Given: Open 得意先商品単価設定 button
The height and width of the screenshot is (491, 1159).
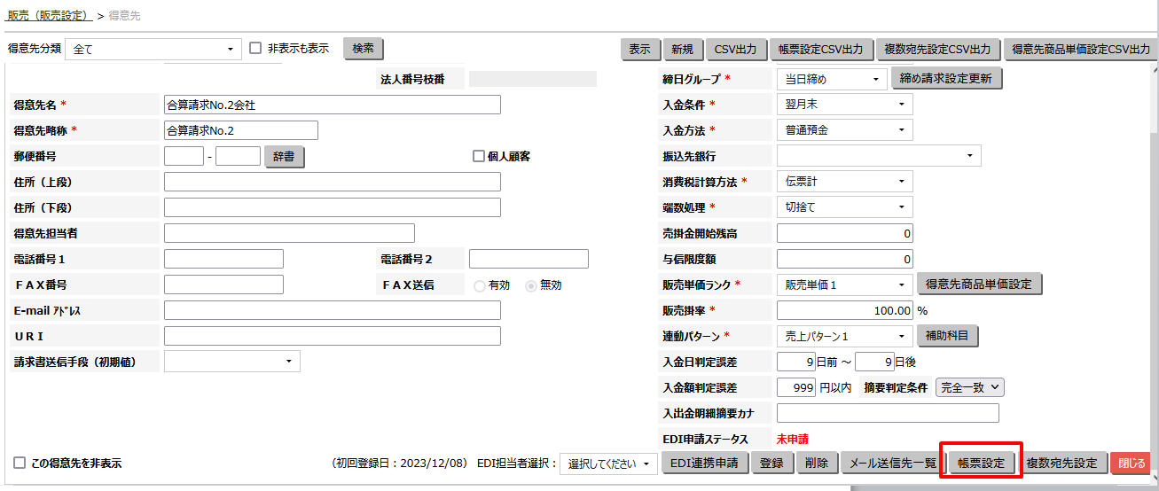Looking at the screenshot, I should tap(979, 284).
